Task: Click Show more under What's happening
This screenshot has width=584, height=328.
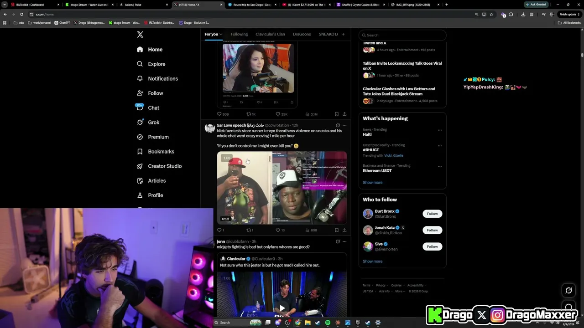Action: tap(372, 182)
